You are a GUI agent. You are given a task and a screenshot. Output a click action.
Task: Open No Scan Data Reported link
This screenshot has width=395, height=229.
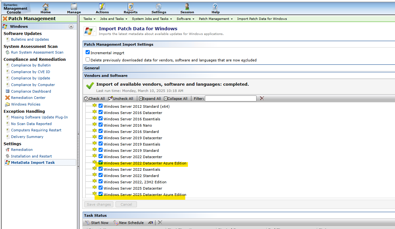pos(31,124)
